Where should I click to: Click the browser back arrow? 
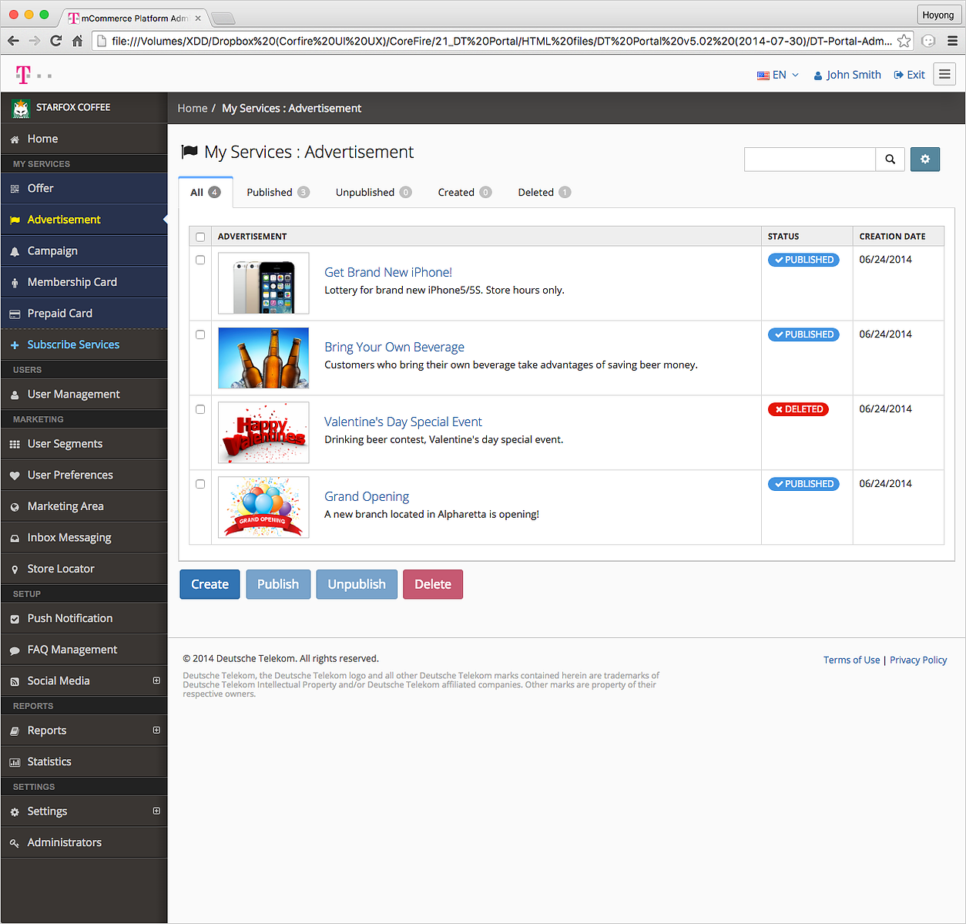[x=13, y=41]
